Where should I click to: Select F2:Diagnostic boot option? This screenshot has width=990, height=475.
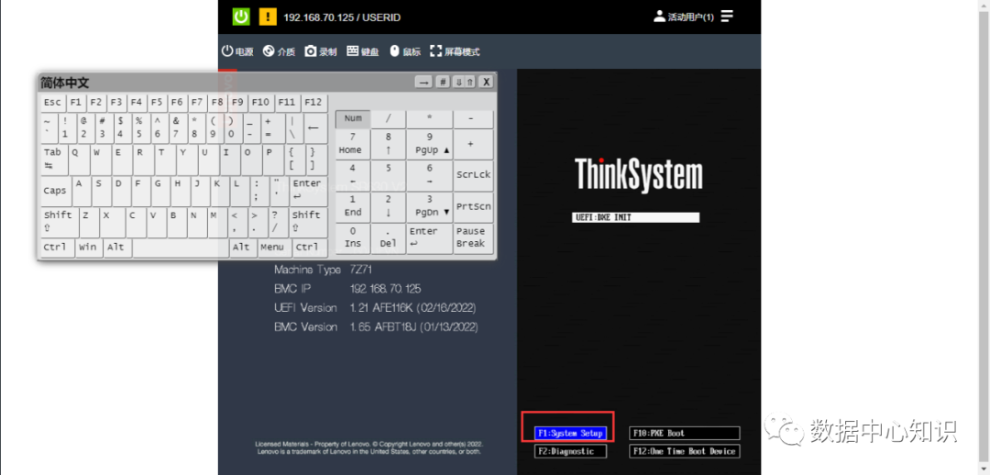point(570,451)
